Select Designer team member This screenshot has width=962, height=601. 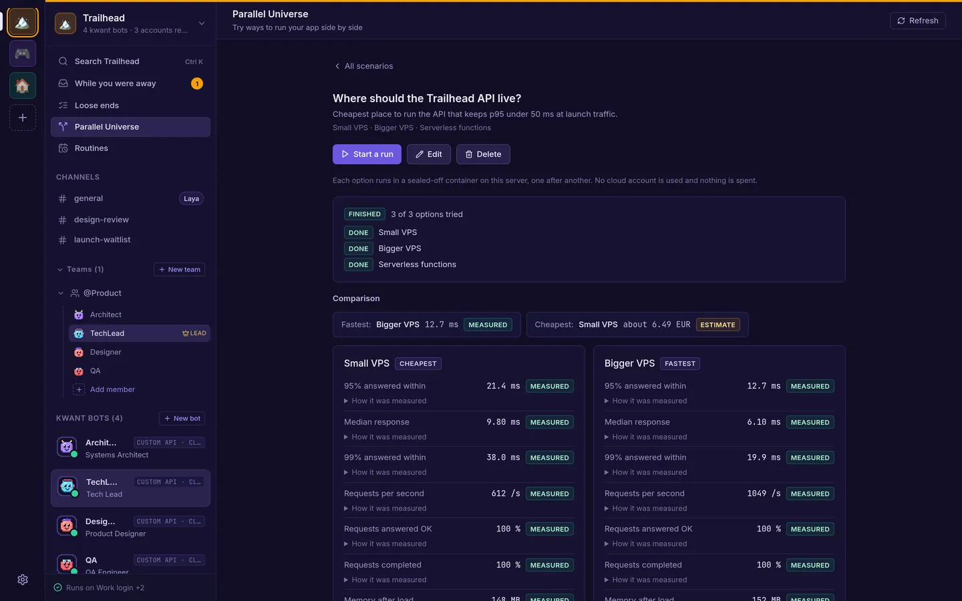(x=139, y=352)
